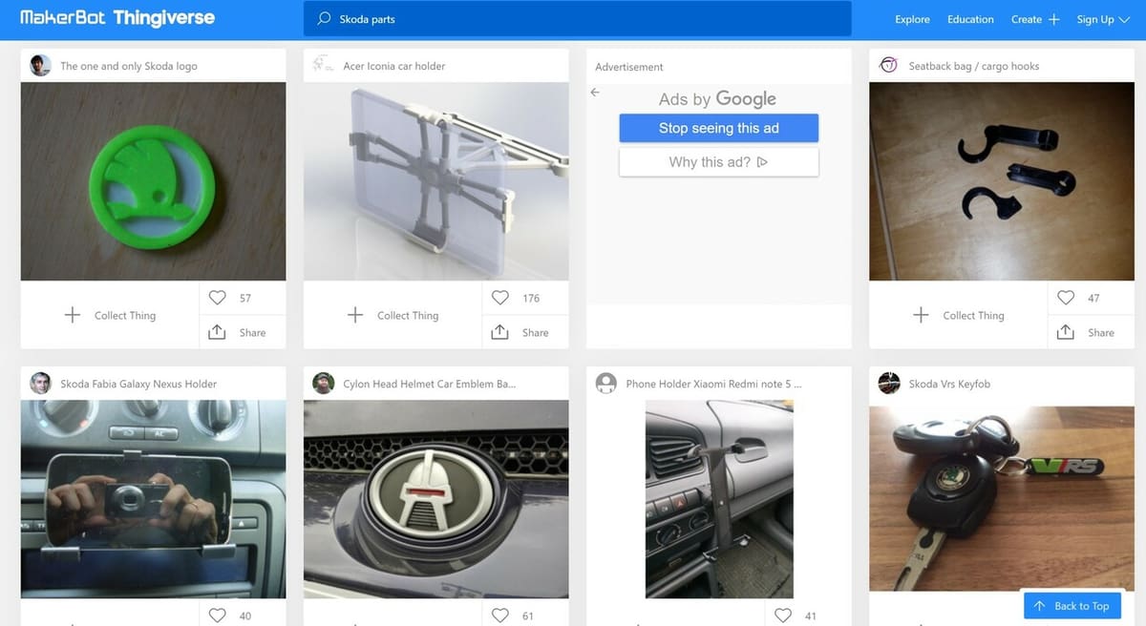Open the Cylon Head Helmet author's avatar
This screenshot has width=1146, height=626.
[x=323, y=383]
